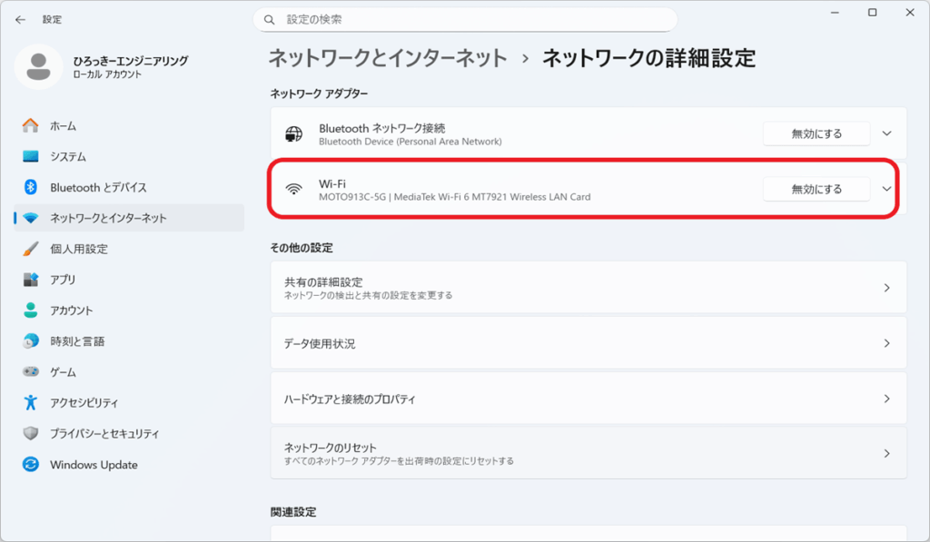Maximize the 設定 window
Image resolution: width=930 pixels, height=542 pixels.
click(872, 13)
